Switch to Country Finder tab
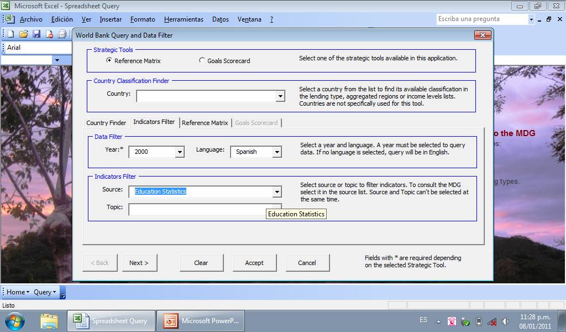Image resolution: width=566 pixels, height=332 pixels. click(106, 123)
